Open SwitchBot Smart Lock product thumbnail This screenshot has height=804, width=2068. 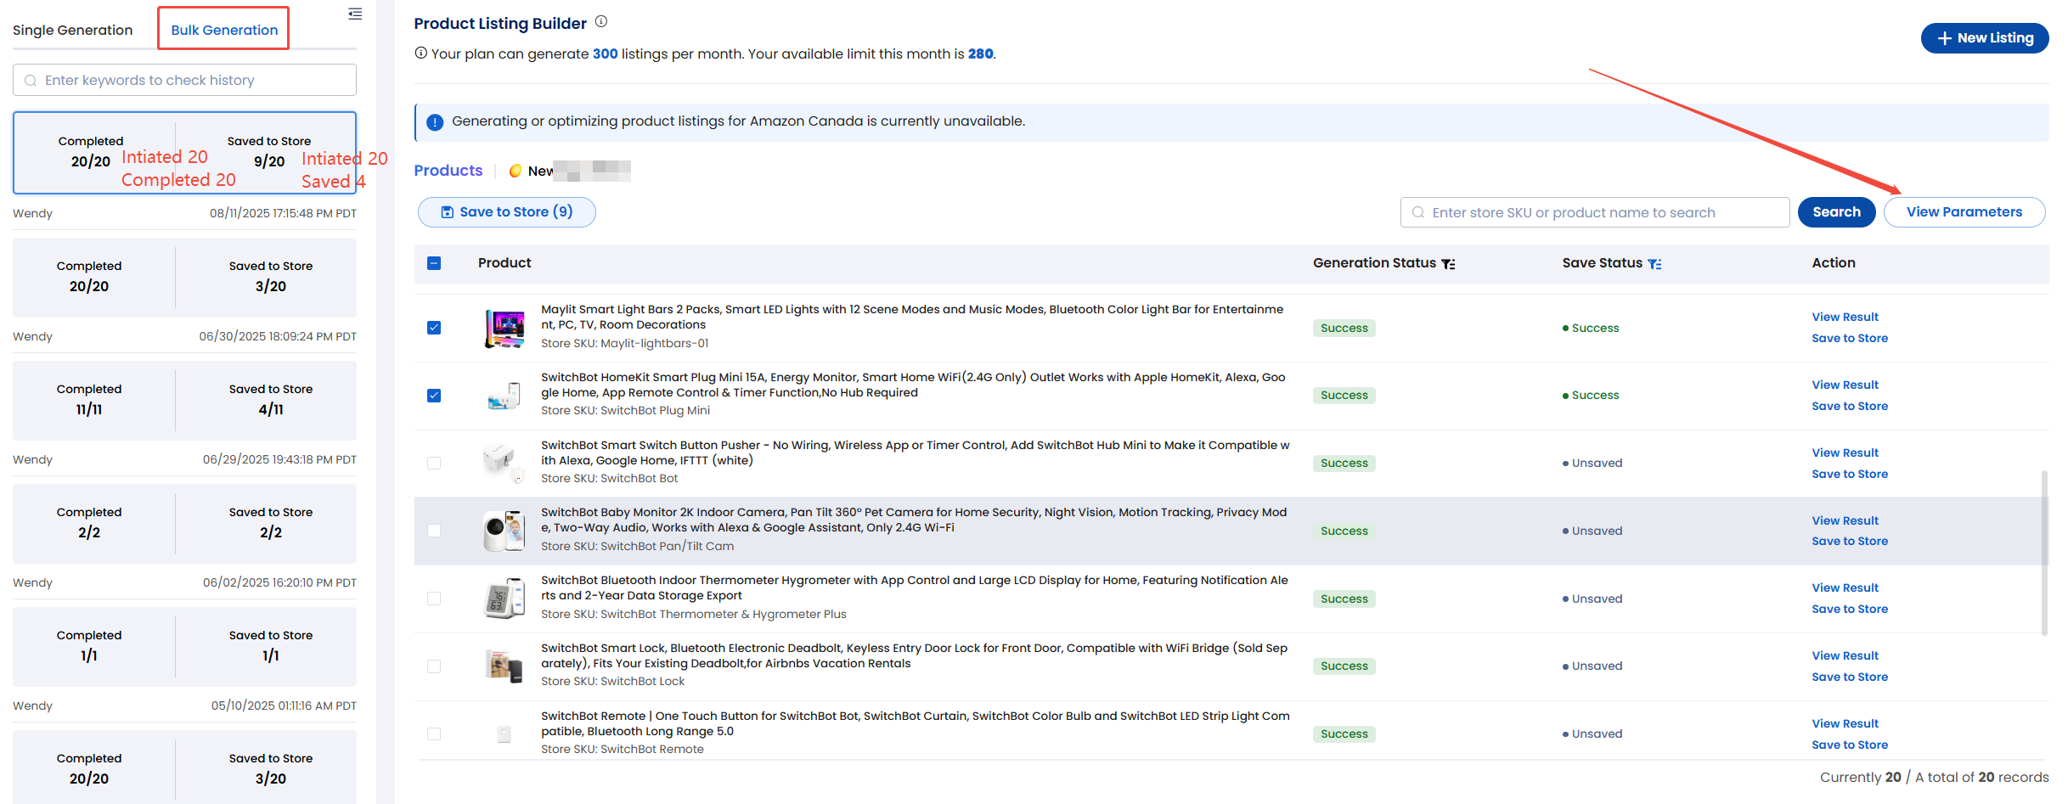[504, 666]
